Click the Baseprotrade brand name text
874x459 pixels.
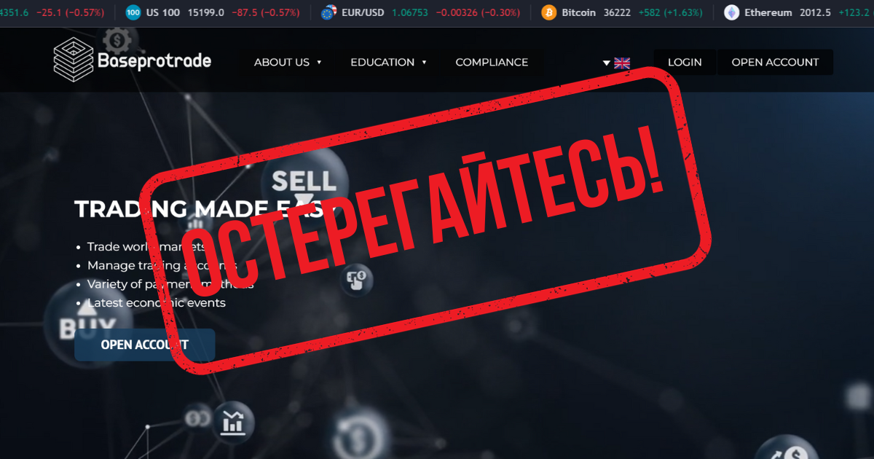[x=154, y=60]
